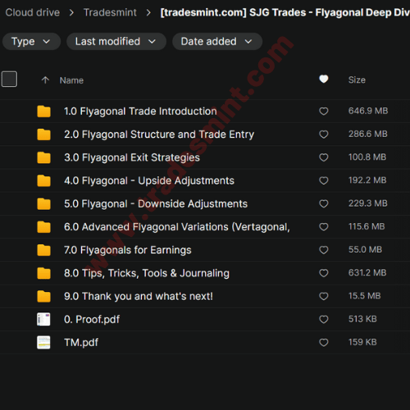
Task: Toggle the heart on 6.0 Advanced Flyagonal Variations
Action: pyautogui.click(x=324, y=226)
